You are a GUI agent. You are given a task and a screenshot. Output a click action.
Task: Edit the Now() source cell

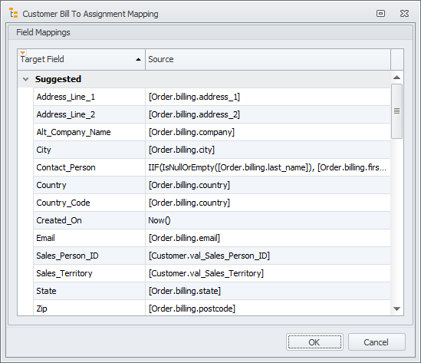click(x=268, y=220)
